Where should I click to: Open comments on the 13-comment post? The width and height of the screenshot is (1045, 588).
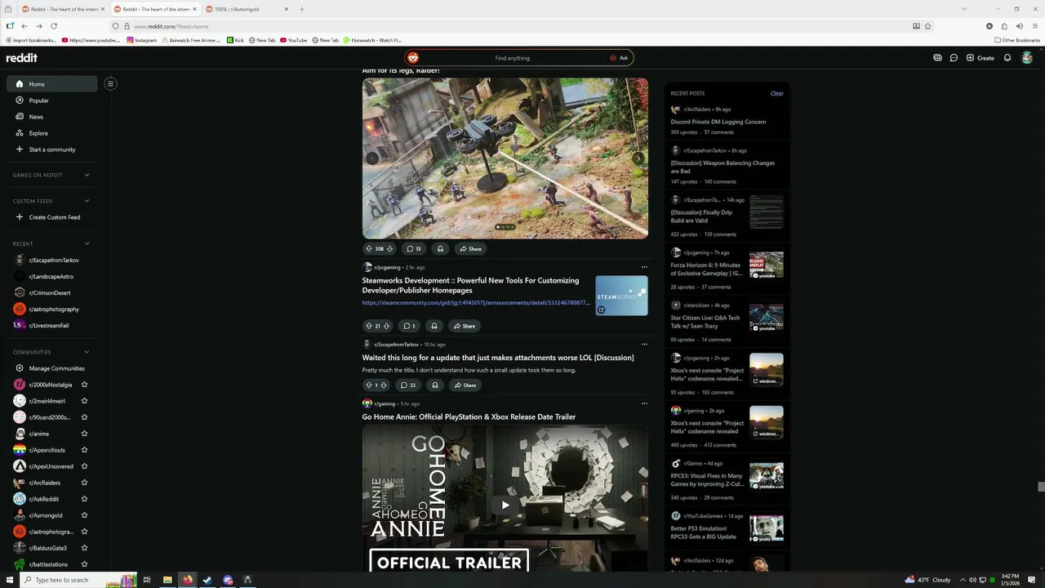click(413, 248)
